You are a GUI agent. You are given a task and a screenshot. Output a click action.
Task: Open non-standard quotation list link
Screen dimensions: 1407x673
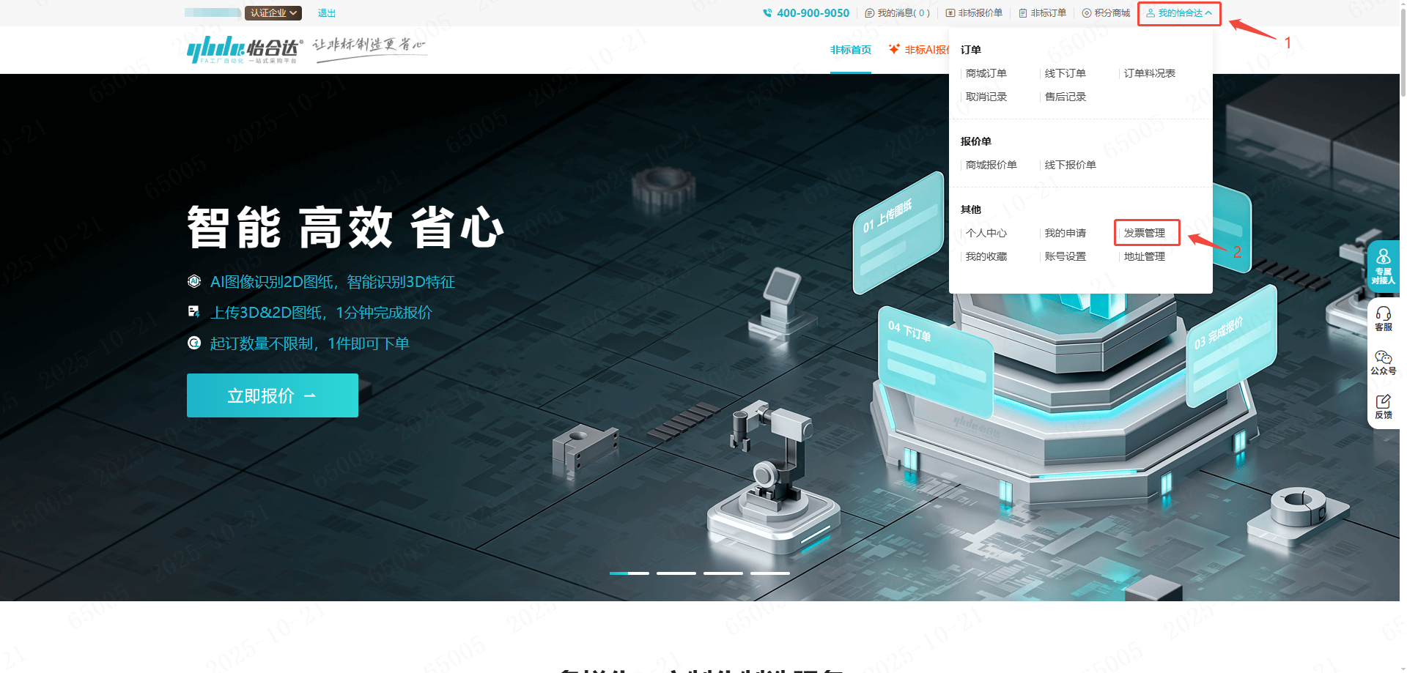[975, 13]
